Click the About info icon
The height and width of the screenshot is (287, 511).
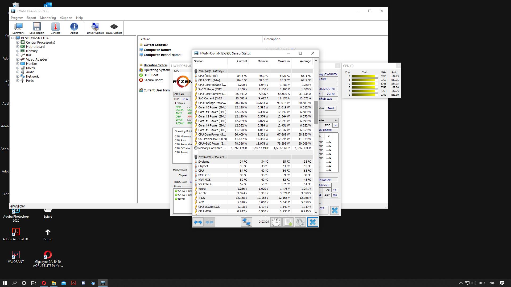(74, 28)
